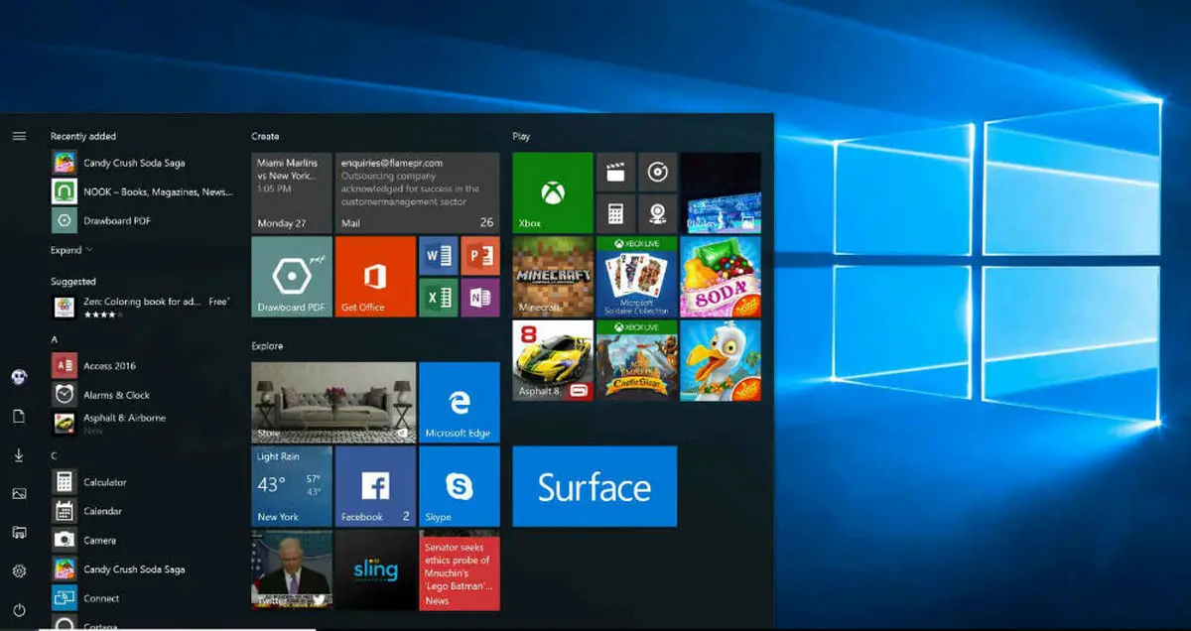The width and height of the screenshot is (1191, 631).
Task: Launch Word from the small Office tile
Action: point(437,255)
